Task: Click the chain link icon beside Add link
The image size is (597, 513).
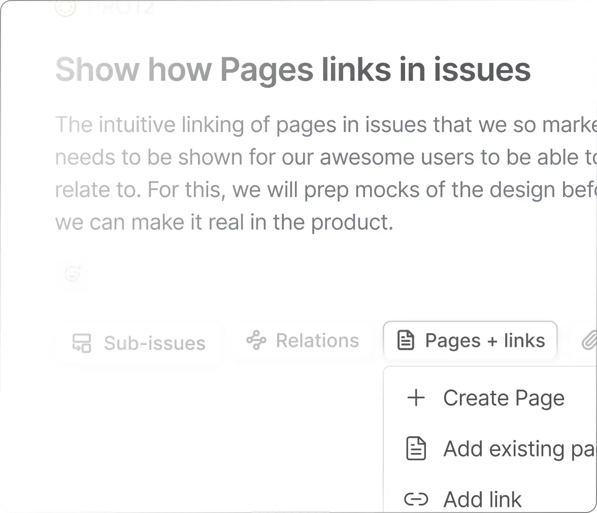Action: tap(416, 499)
